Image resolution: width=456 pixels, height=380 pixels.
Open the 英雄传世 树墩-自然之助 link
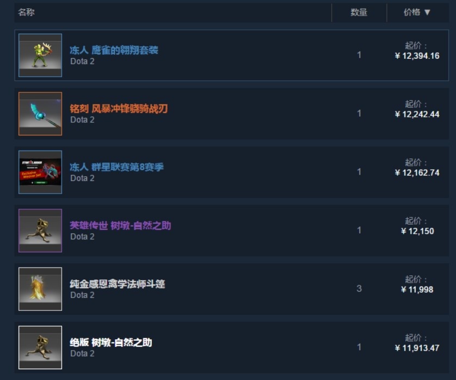(120, 225)
